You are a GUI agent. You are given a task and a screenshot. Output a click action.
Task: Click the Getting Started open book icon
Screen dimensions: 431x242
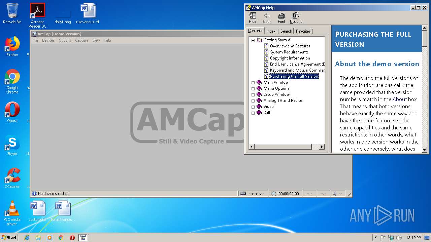click(x=259, y=40)
